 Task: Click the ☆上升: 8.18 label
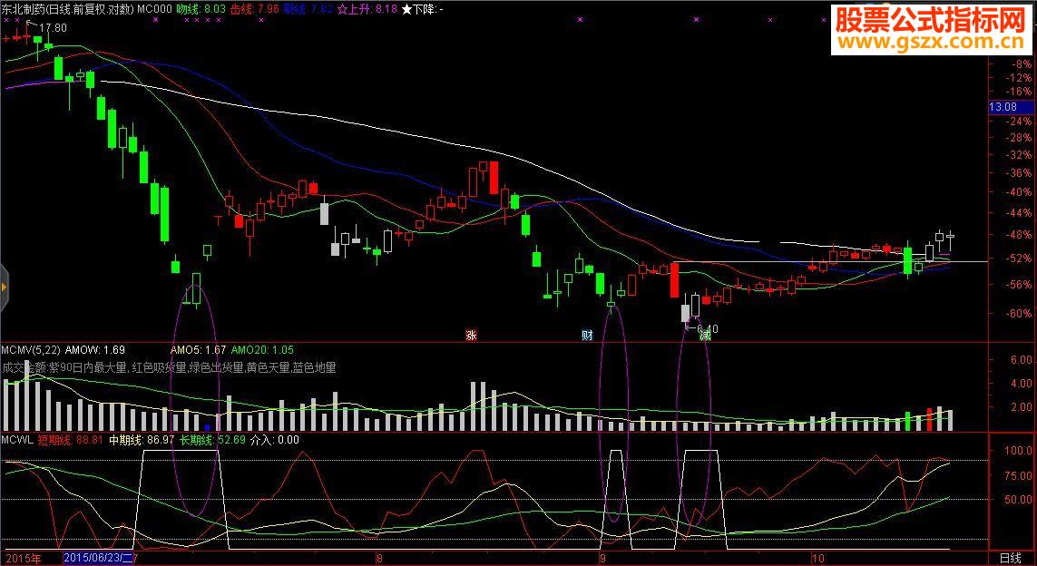coord(367,9)
